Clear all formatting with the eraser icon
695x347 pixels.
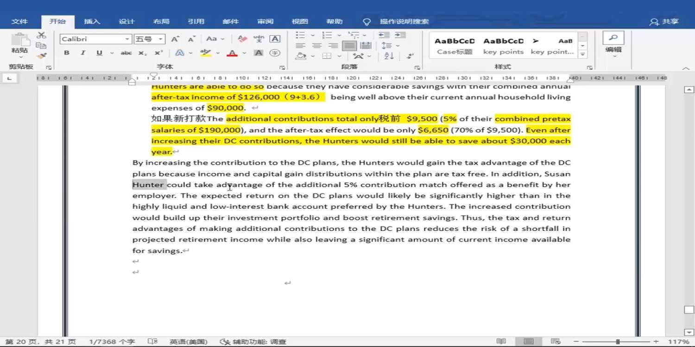242,39
